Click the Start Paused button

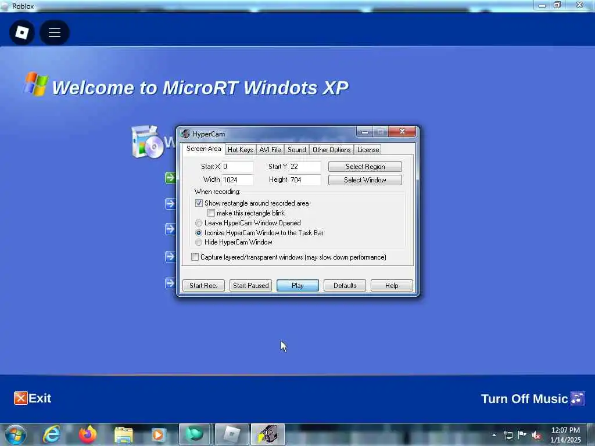pos(250,286)
